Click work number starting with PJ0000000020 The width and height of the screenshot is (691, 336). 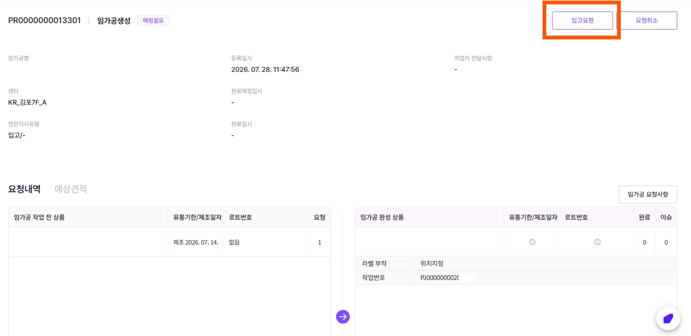pyautogui.click(x=440, y=278)
